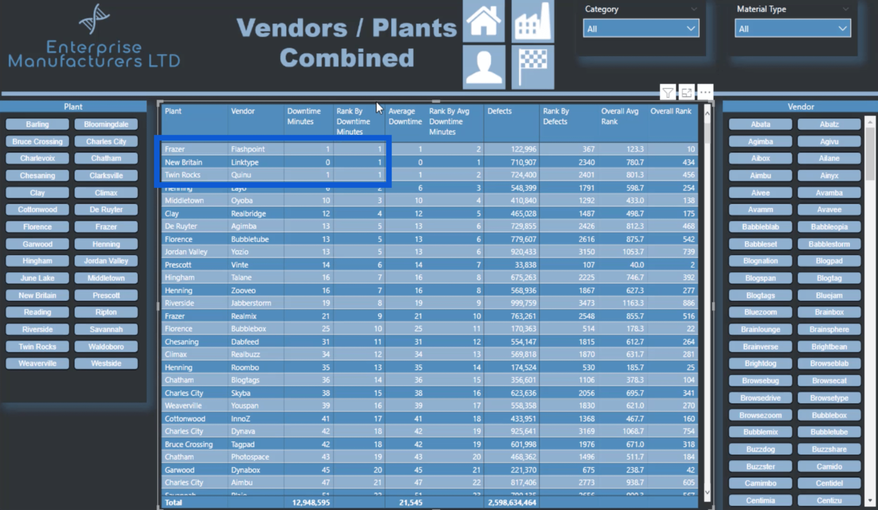Screen dimensions: 878x510
Task: Sort by the Downtime Minutes column header
Action: (x=304, y=116)
